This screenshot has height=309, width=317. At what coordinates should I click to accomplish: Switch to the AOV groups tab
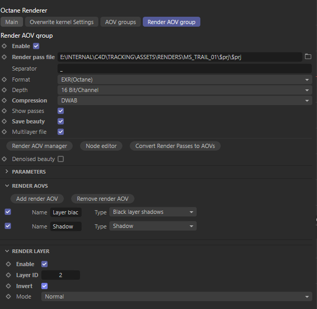coord(120,22)
